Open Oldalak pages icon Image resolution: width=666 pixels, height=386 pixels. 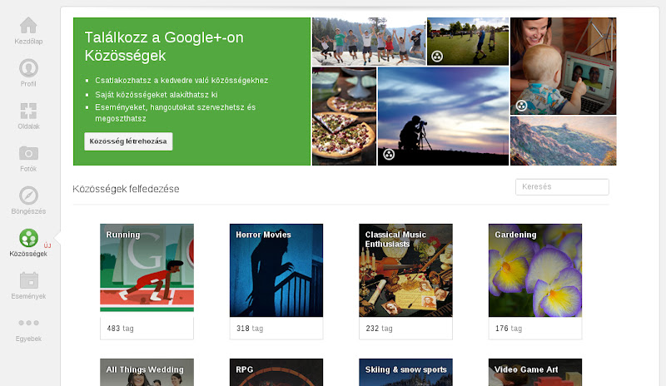[x=28, y=111]
